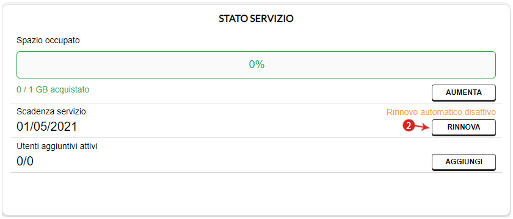This screenshot has height=219, width=513.
Task: Click the expiry date 01/05/2021
Action: (47, 127)
